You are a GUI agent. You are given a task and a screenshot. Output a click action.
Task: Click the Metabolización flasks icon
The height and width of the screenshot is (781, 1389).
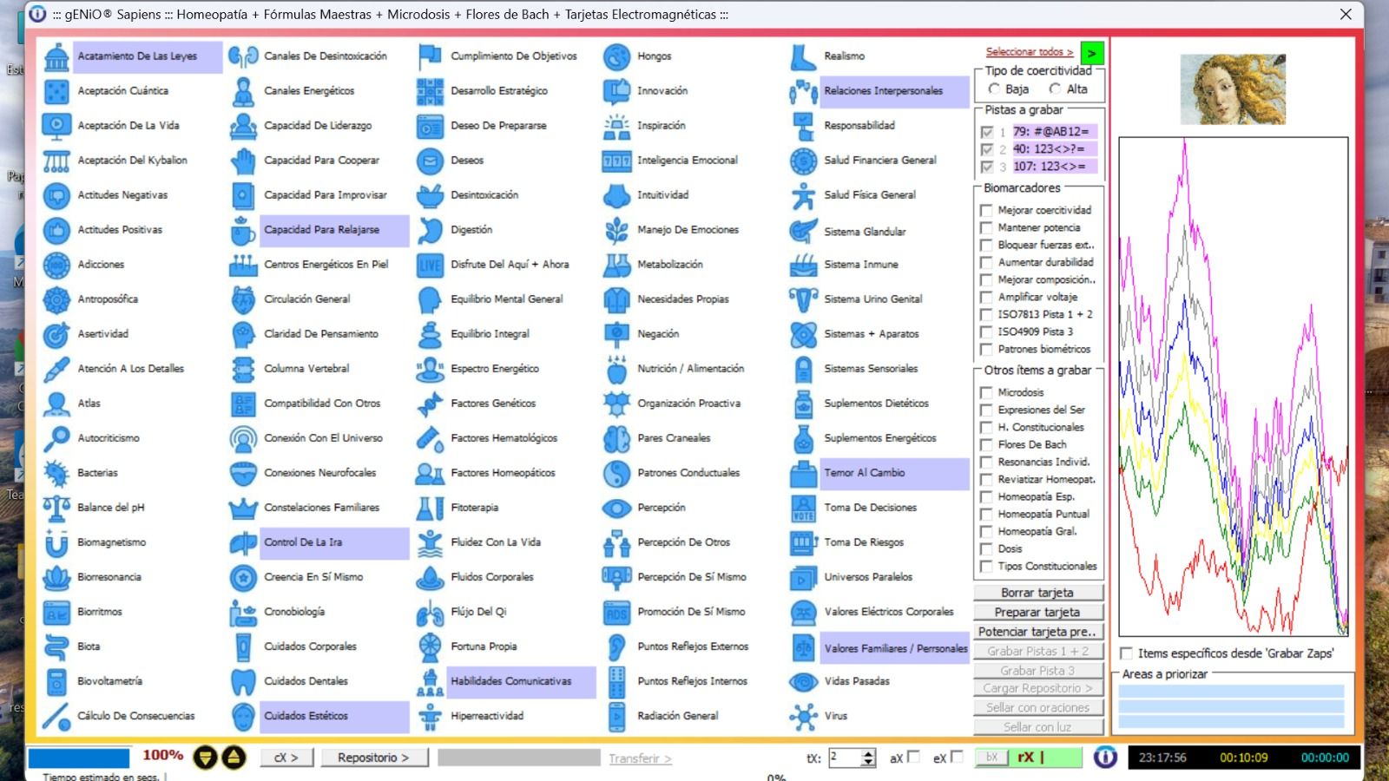pos(616,265)
